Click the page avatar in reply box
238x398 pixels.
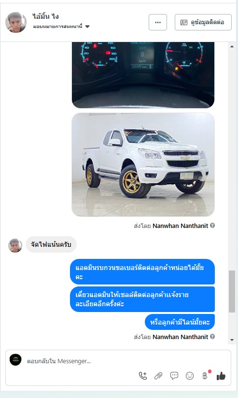[15, 360]
